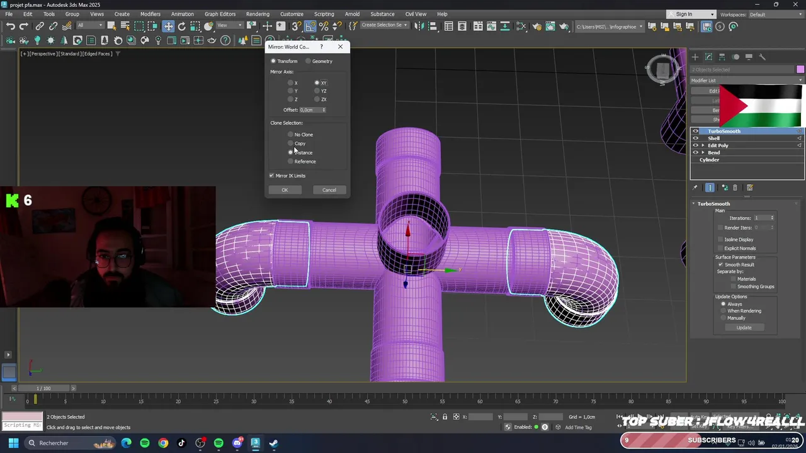The width and height of the screenshot is (806, 453).
Task: Open the Workspaces Default dropdown
Action: tap(775, 14)
